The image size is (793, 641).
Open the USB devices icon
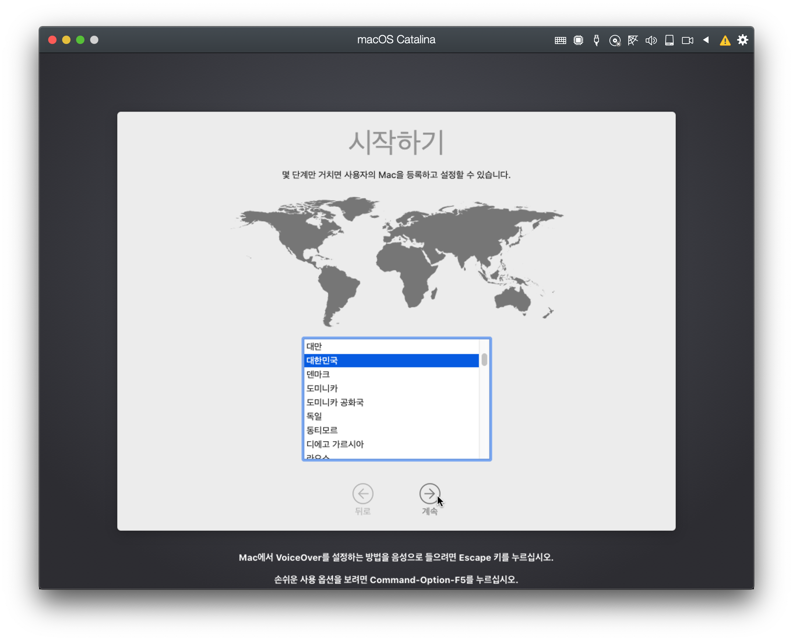click(596, 40)
